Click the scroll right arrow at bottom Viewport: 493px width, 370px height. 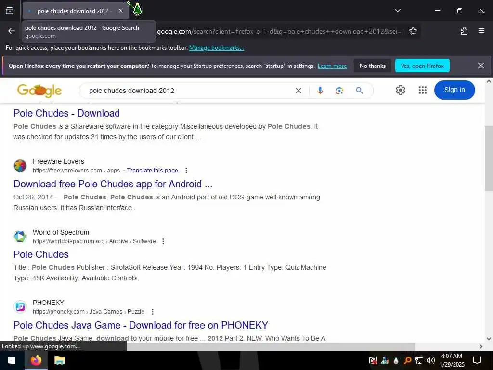pos(481,346)
